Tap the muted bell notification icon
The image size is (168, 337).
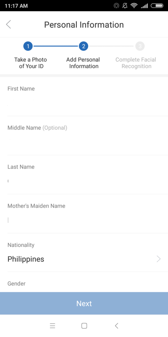125,6
